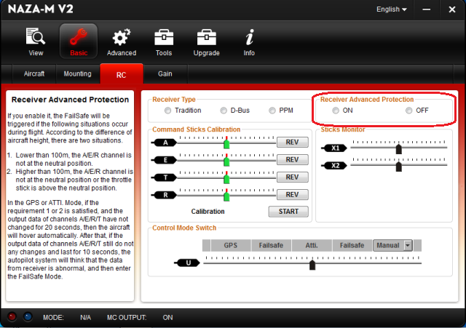Screen dimensions: 466x328
Task: Click the A channel slider handle
Action: coord(226,144)
